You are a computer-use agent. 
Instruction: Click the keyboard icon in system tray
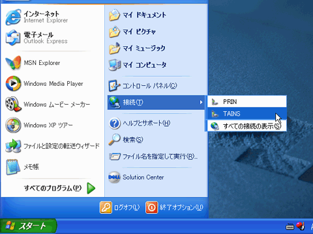(290, 227)
